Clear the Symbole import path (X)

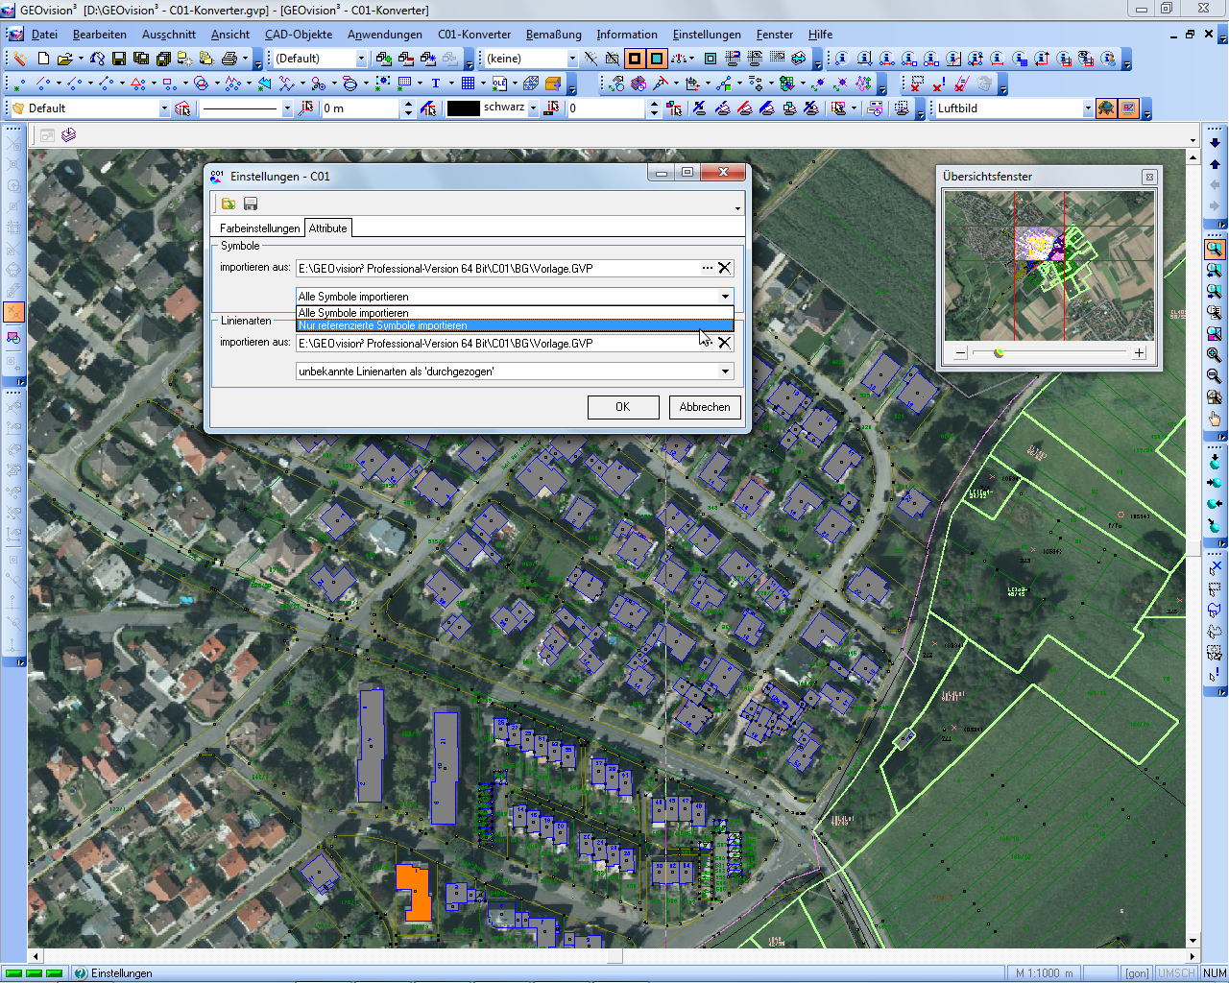point(725,269)
